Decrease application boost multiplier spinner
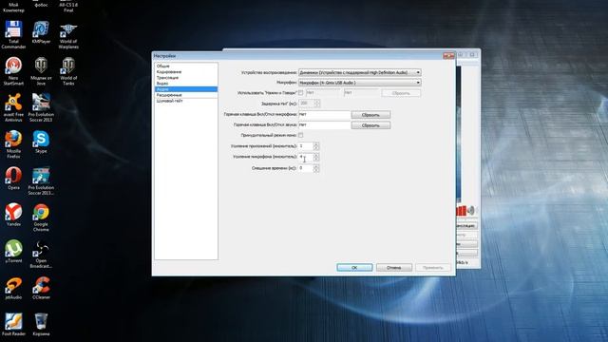608x342 pixels. [x=316, y=148]
